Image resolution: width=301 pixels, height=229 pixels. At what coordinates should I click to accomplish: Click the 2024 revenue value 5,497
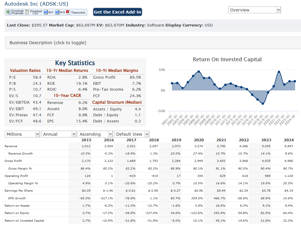(289, 146)
